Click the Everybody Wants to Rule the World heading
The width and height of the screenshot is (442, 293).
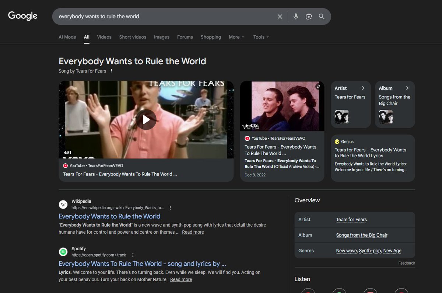132,61
